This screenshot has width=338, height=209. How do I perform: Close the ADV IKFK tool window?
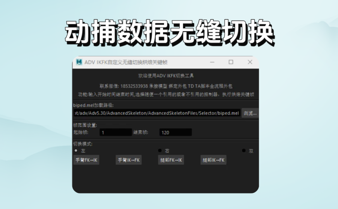coord(250,62)
